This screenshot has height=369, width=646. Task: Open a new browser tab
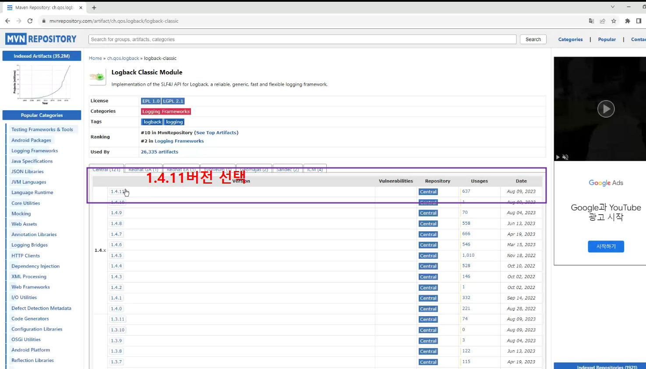(94, 7)
